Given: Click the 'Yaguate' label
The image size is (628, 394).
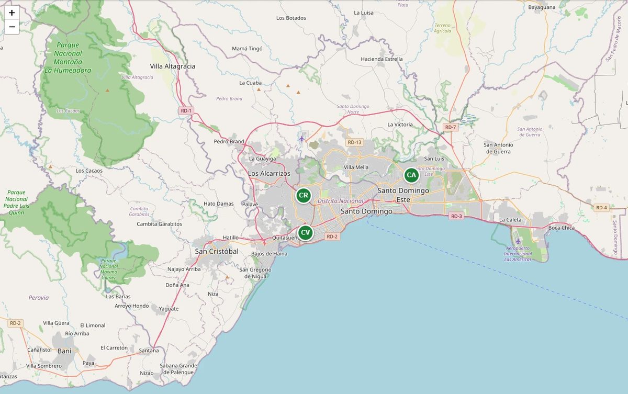Looking at the screenshot, I should [x=169, y=309].
